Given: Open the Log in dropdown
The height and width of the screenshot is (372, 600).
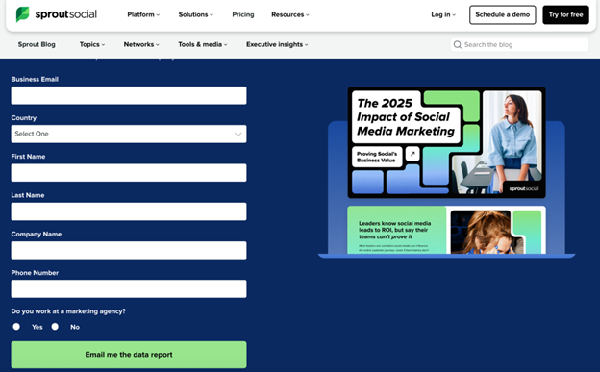Looking at the screenshot, I should (x=443, y=14).
